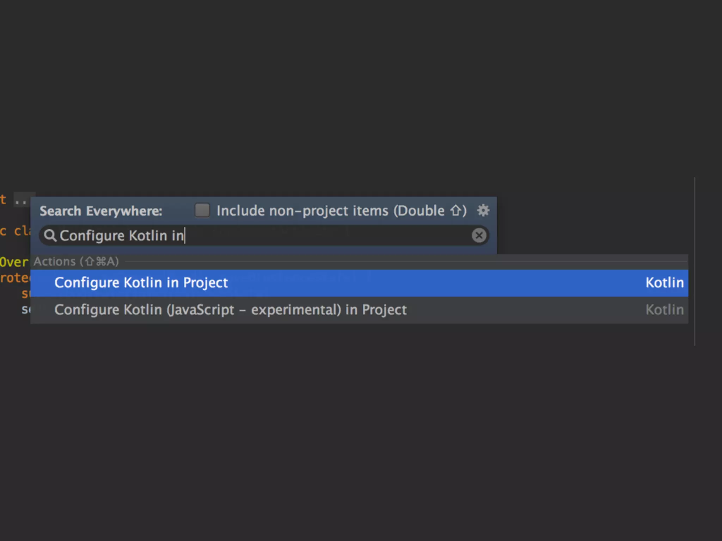Clear the search text with X icon

coord(479,235)
